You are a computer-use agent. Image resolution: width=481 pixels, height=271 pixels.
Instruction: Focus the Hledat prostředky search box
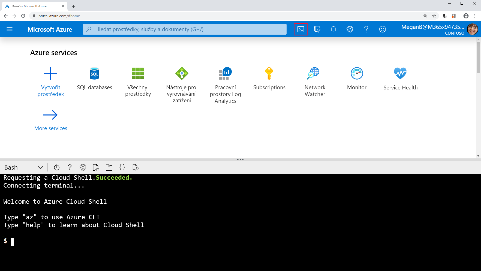pos(185,29)
